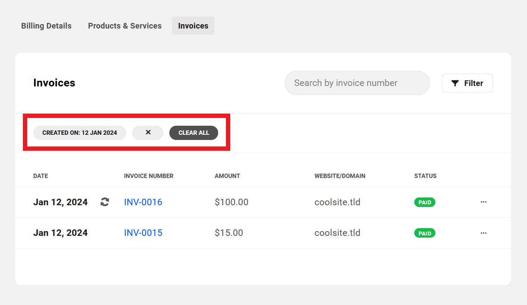527x305 pixels.
Task: Click the DATE column header
Action: 40,176
